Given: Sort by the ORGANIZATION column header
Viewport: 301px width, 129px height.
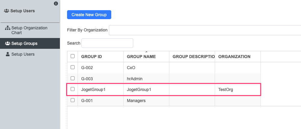Looking at the screenshot, I should pos(234,57).
